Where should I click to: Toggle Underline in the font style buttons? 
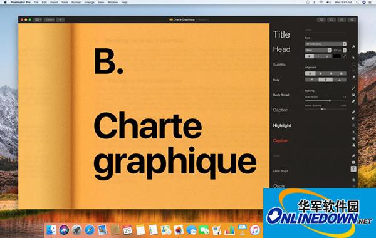(327, 56)
